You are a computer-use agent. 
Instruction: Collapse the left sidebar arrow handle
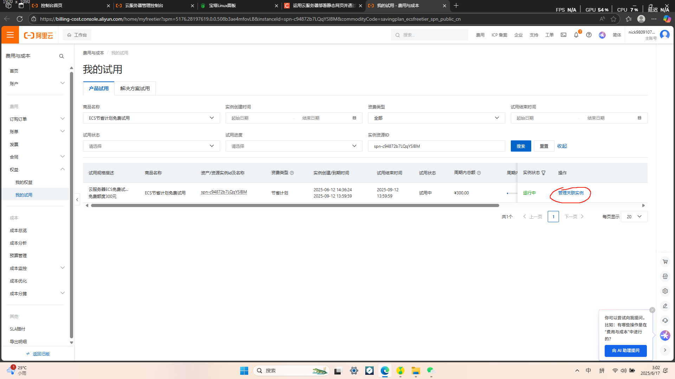(x=77, y=200)
